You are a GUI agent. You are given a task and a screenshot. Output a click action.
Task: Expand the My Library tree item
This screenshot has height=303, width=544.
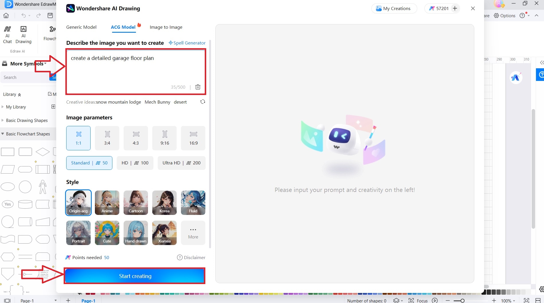pos(3,107)
